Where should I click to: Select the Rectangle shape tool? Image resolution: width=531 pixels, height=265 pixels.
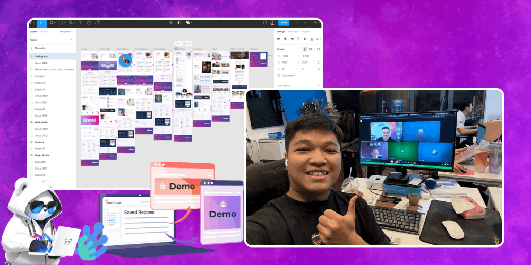[x=61, y=23]
